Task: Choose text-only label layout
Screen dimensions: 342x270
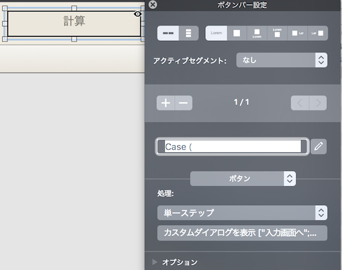Action: 216,33
